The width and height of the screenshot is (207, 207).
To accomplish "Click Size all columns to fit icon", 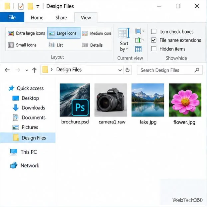I will (x=138, y=49).
